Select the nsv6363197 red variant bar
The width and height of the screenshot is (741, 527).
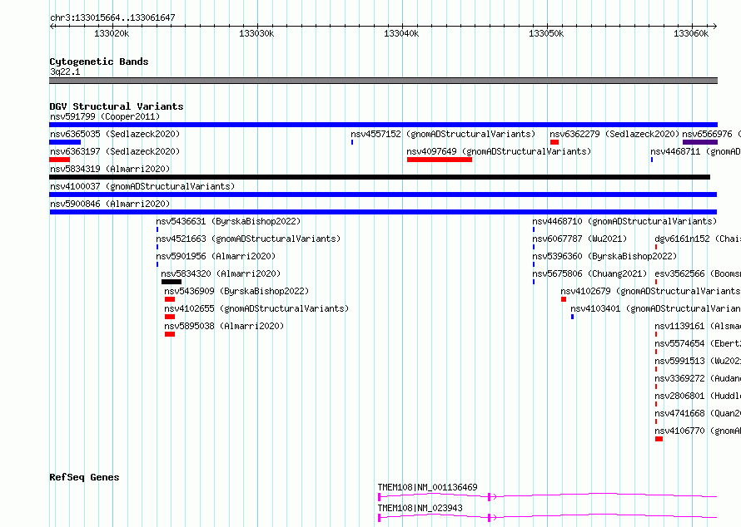[60, 160]
